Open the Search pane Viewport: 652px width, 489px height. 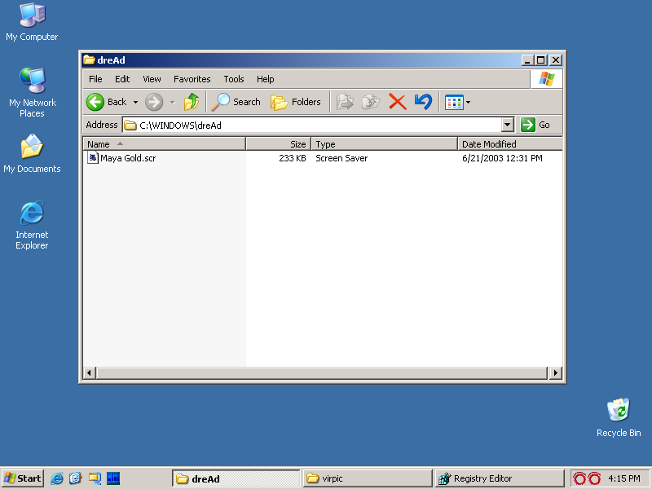point(236,102)
